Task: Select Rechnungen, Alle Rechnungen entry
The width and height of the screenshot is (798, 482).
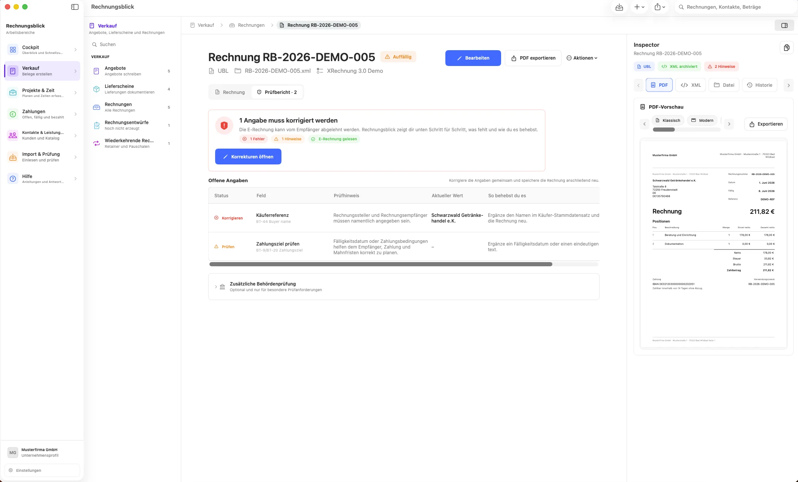Action: 132,107
